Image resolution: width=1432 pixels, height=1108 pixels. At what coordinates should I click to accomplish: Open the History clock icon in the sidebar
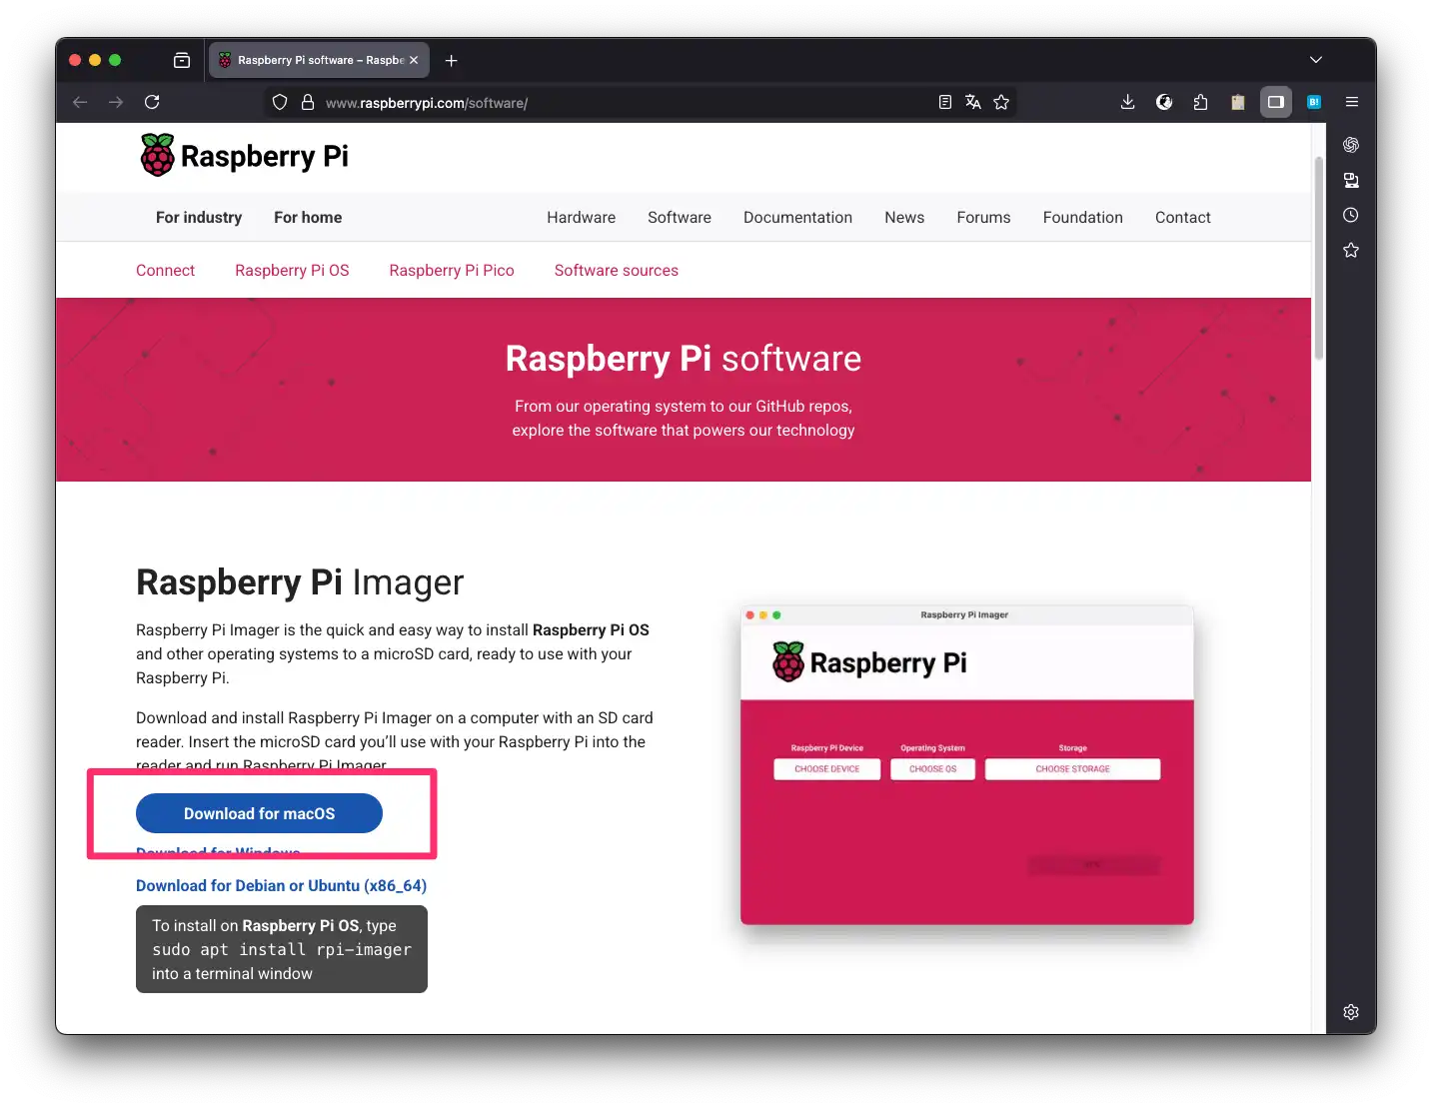1350,215
